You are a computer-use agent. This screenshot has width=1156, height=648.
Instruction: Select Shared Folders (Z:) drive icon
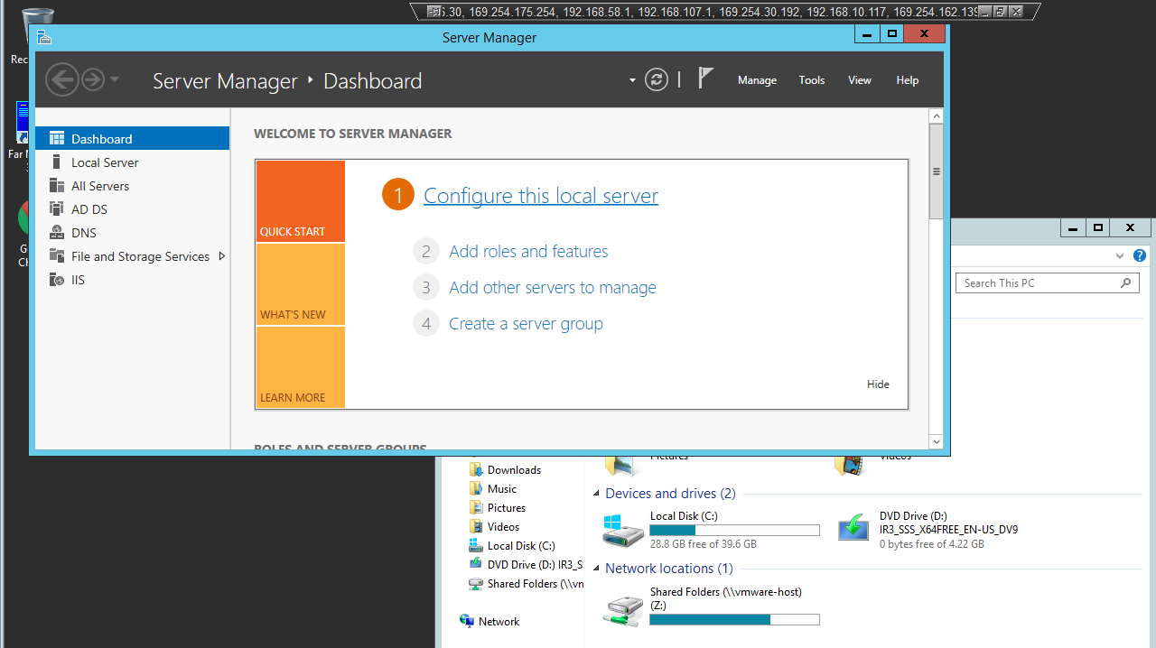(623, 610)
